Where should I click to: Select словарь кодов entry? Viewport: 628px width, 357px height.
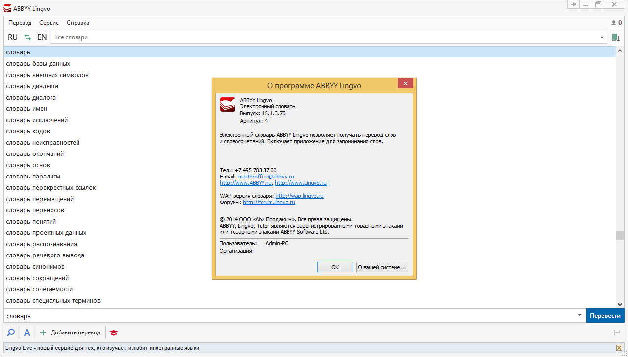310,131
